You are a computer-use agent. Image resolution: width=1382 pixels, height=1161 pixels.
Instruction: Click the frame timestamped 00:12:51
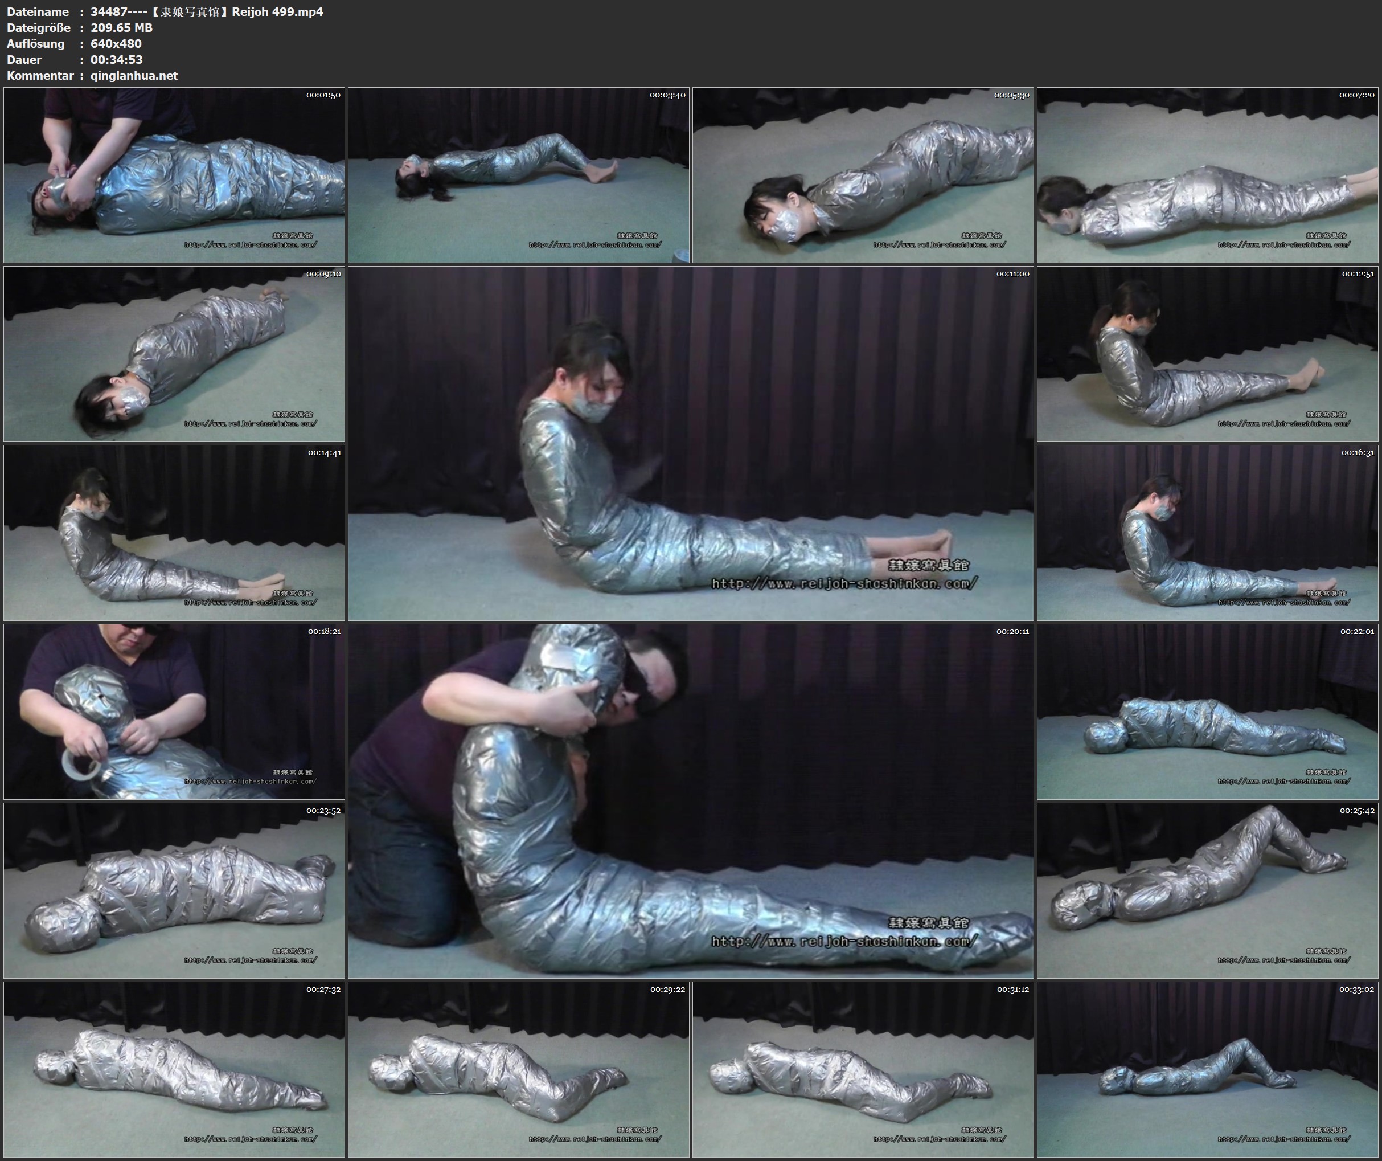click(x=1208, y=354)
